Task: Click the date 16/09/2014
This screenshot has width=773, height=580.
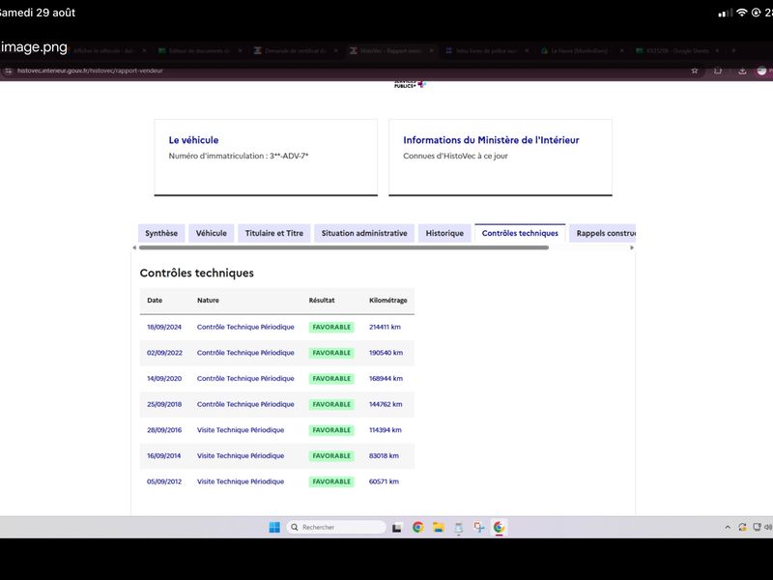Action: click(163, 455)
